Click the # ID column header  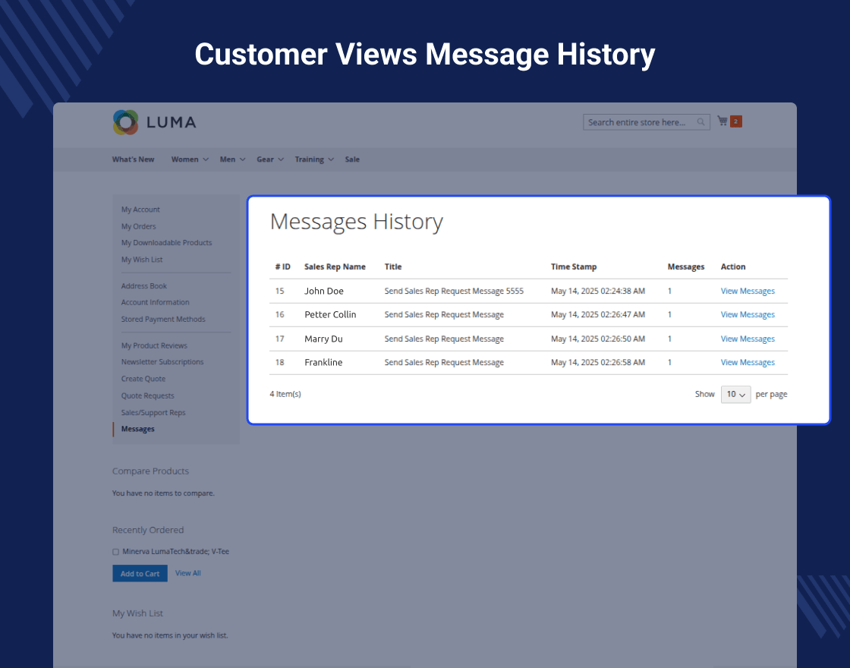point(283,266)
